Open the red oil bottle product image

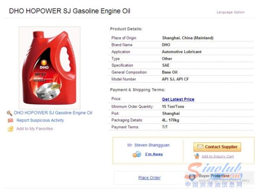(50, 68)
